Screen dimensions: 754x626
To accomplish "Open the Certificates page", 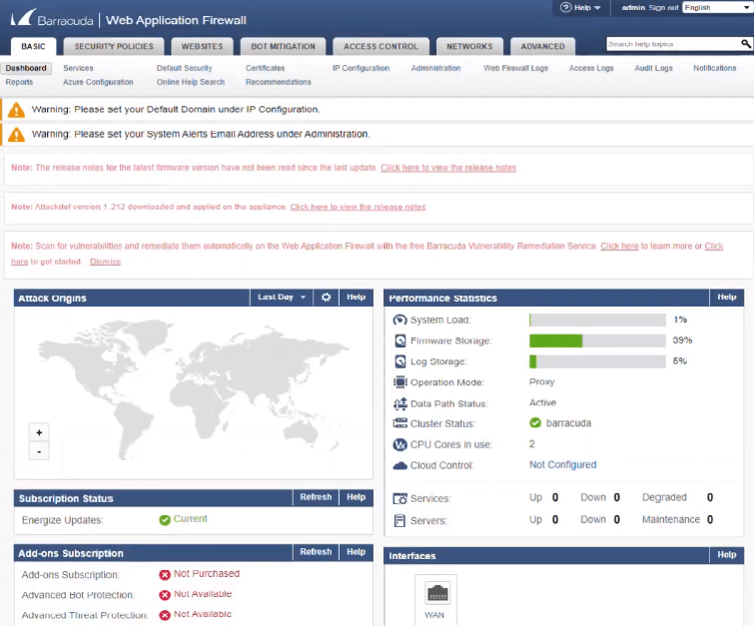I will click(265, 68).
